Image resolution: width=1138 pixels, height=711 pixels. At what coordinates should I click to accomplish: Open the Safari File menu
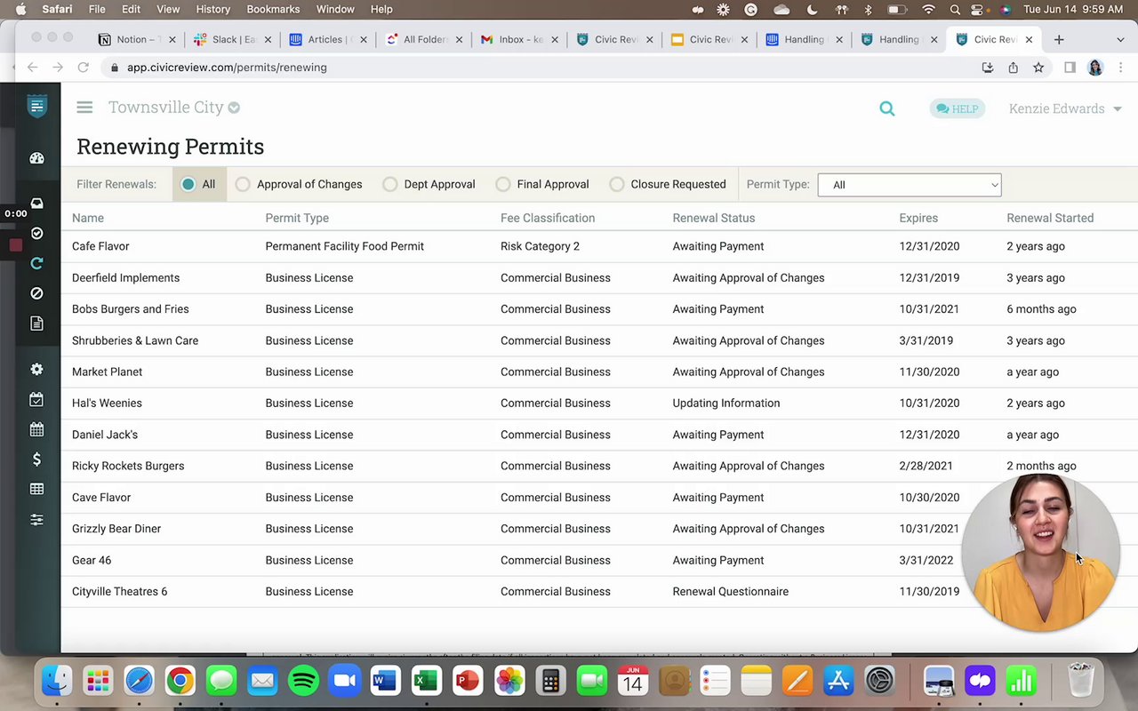(x=97, y=9)
